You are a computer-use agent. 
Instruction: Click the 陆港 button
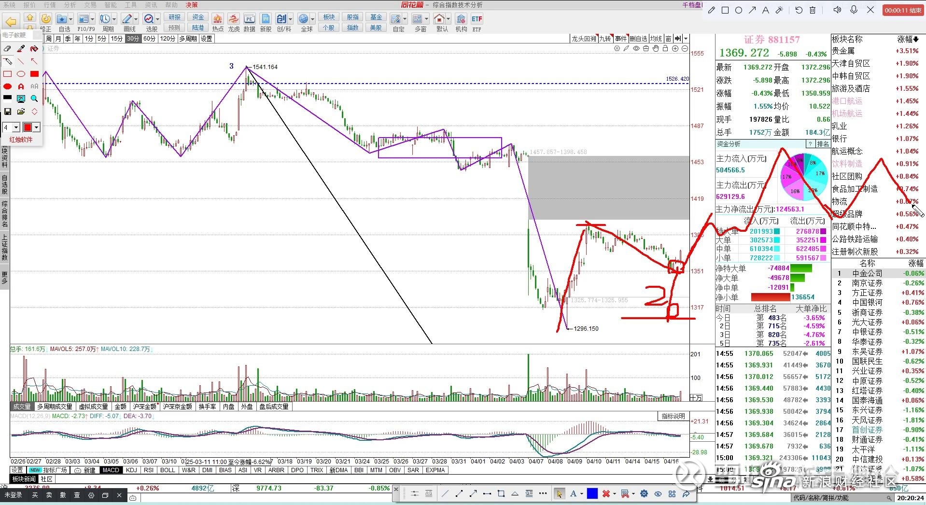coord(198,28)
